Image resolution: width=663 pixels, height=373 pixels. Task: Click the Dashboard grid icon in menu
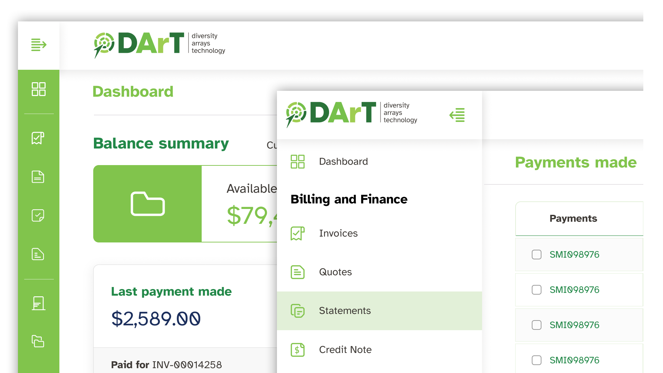pos(298,162)
